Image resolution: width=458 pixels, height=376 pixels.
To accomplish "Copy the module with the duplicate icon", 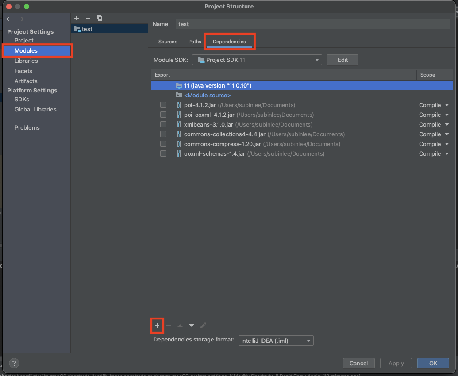I will pos(100,18).
